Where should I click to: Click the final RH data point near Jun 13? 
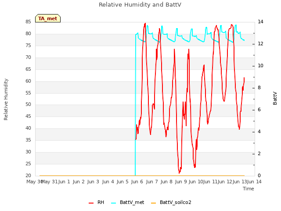[x=244, y=78]
